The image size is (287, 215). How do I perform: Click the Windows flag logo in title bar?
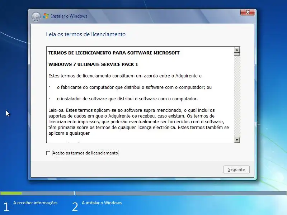pos(46,16)
